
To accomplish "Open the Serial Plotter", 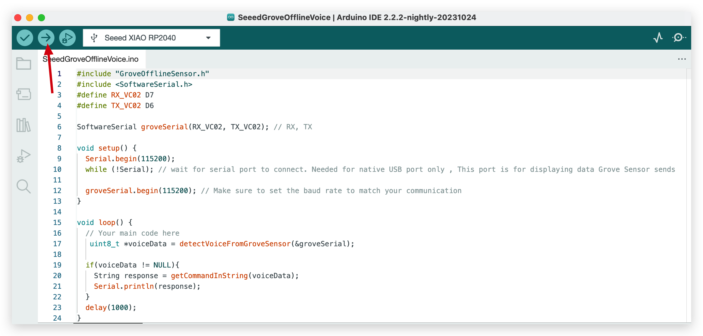I will 658,38.
